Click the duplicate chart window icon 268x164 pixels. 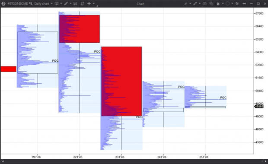tap(211, 3)
